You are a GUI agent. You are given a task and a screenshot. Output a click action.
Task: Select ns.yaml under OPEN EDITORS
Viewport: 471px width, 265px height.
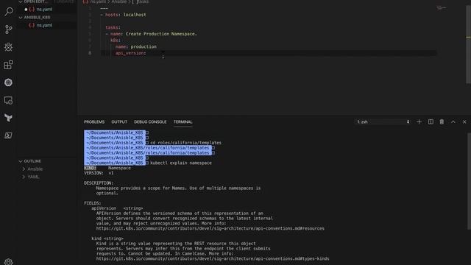(x=44, y=10)
